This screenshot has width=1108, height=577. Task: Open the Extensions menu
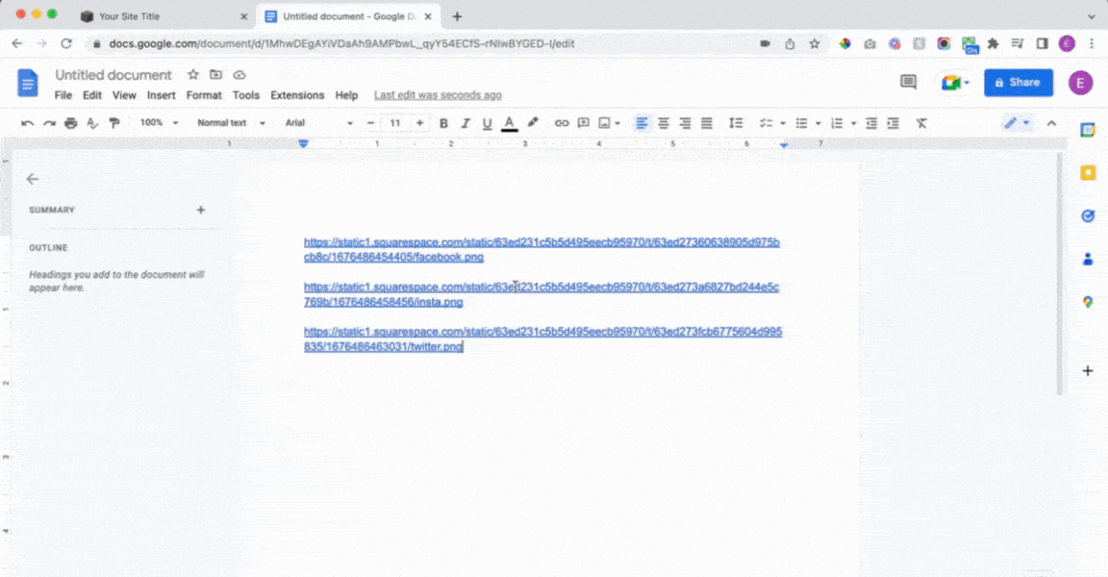pyautogui.click(x=297, y=95)
